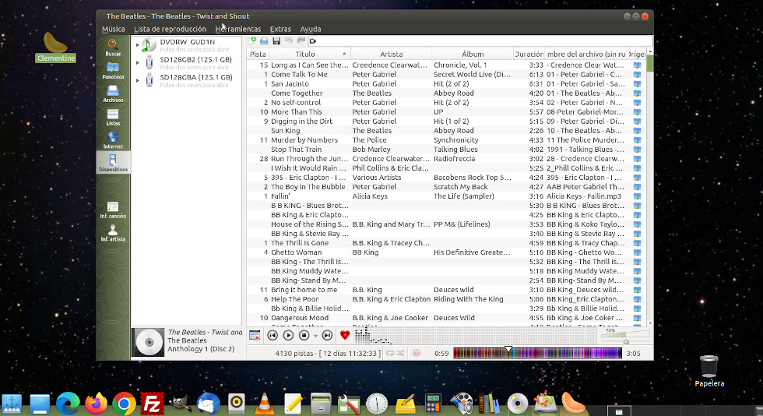This screenshot has width=763, height=416.
Task: Open the Fonoteca library panel
Action: pos(113,70)
